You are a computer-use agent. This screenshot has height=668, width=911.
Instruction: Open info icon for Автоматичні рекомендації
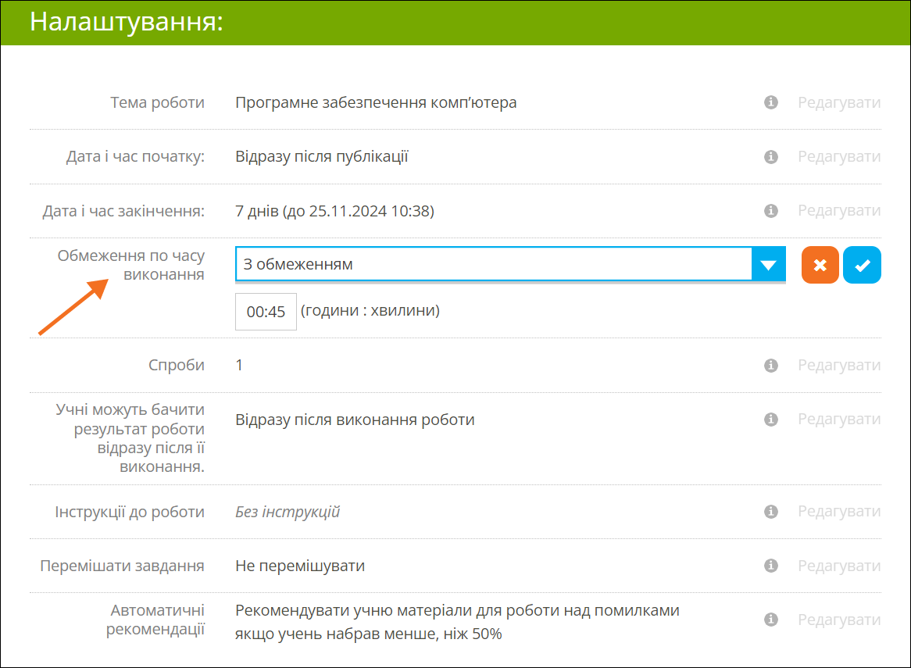click(x=771, y=620)
